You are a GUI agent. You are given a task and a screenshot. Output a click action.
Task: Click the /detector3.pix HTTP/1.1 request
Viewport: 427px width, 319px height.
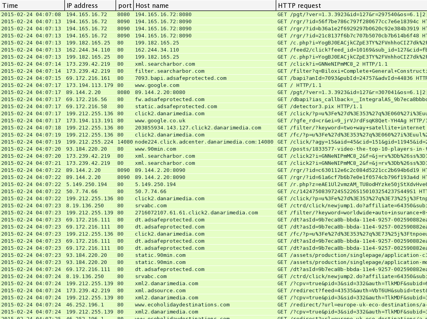coord(320,107)
